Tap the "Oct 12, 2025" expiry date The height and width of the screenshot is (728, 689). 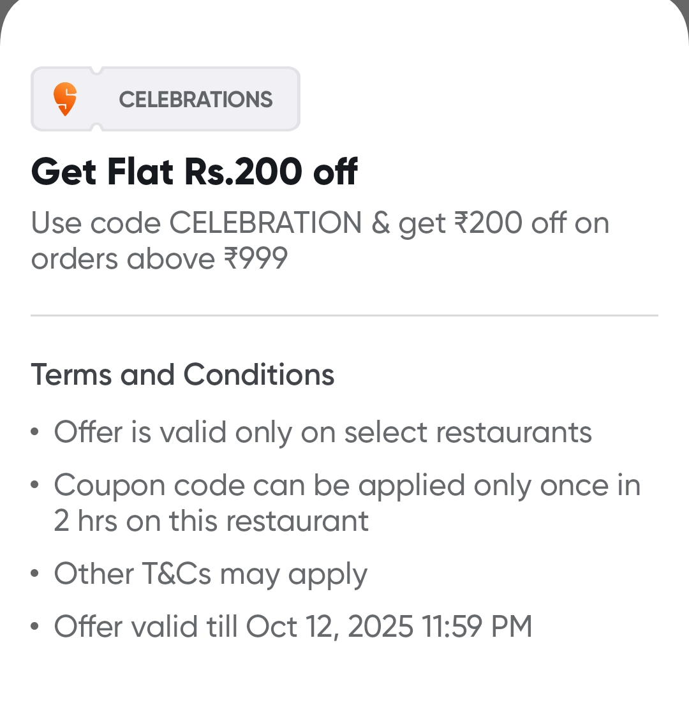(330, 627)
